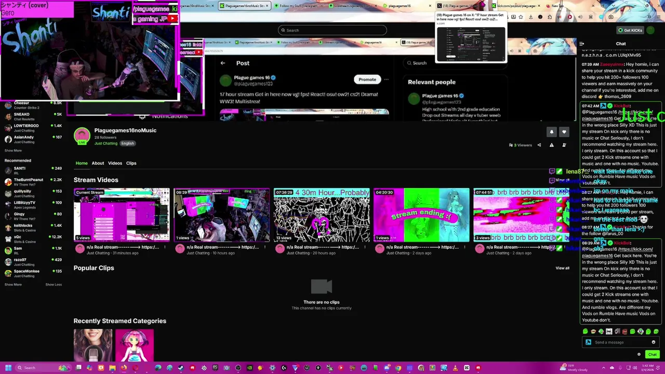Switch to the Videos tab
Image resolution: width=665 pixels, height=374 pixels.
[115, 163]
